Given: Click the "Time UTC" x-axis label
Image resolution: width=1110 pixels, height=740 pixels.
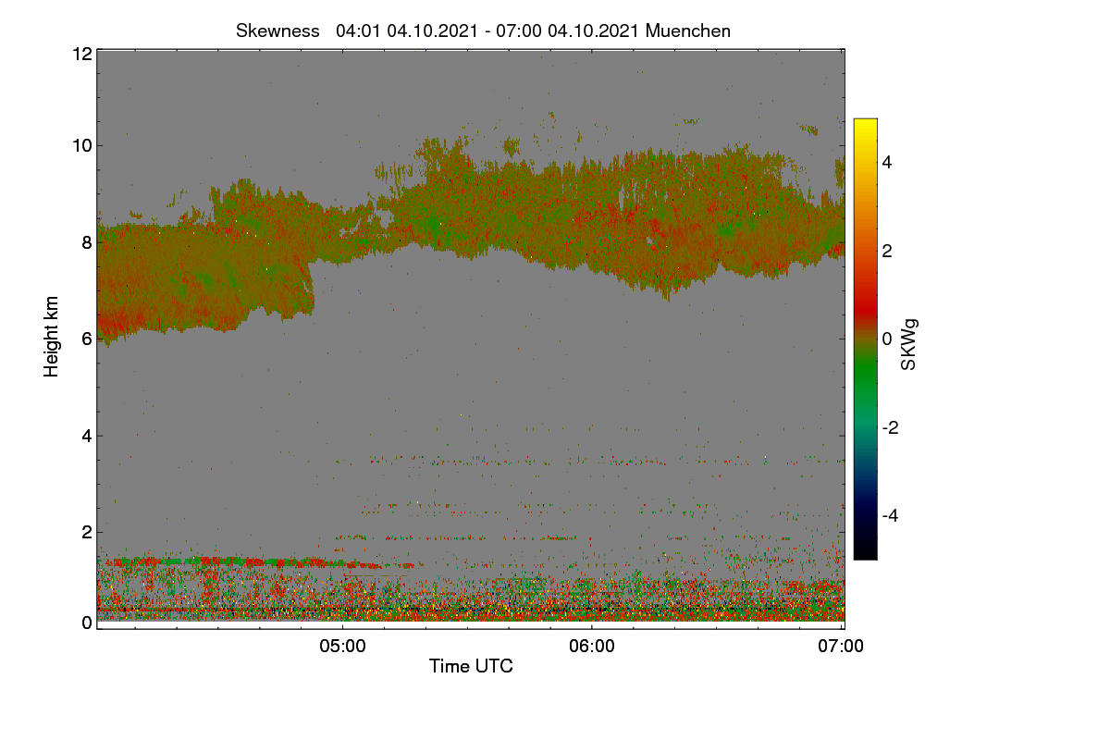Looking at the screenshot, I should point(471,666).
